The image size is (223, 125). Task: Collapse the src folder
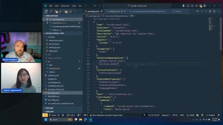point(63,61)
